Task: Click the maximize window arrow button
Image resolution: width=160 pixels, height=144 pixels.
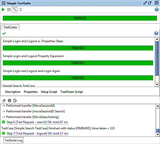Action: pos(150,3)
